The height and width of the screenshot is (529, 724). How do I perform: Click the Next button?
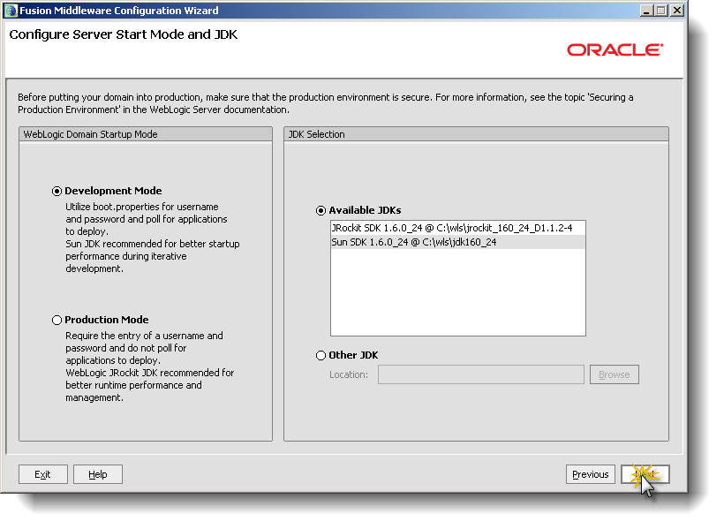(x=645, y=474)
